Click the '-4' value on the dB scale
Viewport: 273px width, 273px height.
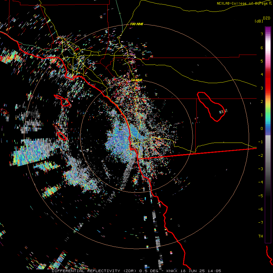261,182
